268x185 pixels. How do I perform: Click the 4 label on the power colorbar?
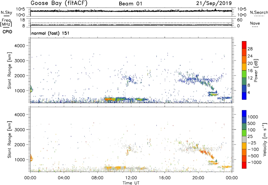coord(249,93)
